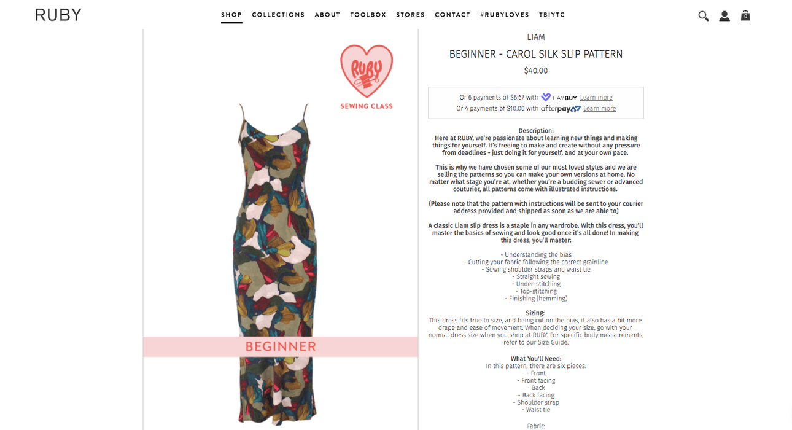
Task: Click the RUBY logo in header
Action: pos(58,15)
